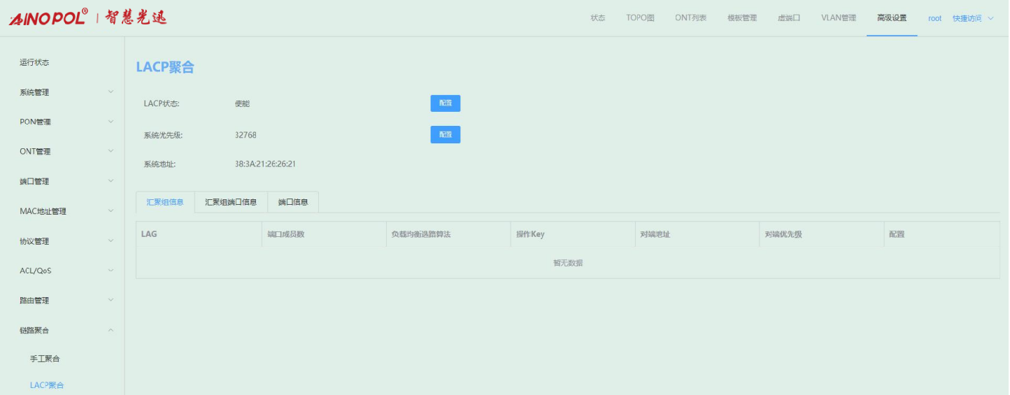
Task: Click 配置 button for 系统优先级
Action: (x=445, y=134)
